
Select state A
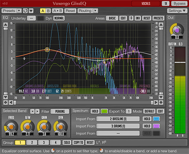43,11
